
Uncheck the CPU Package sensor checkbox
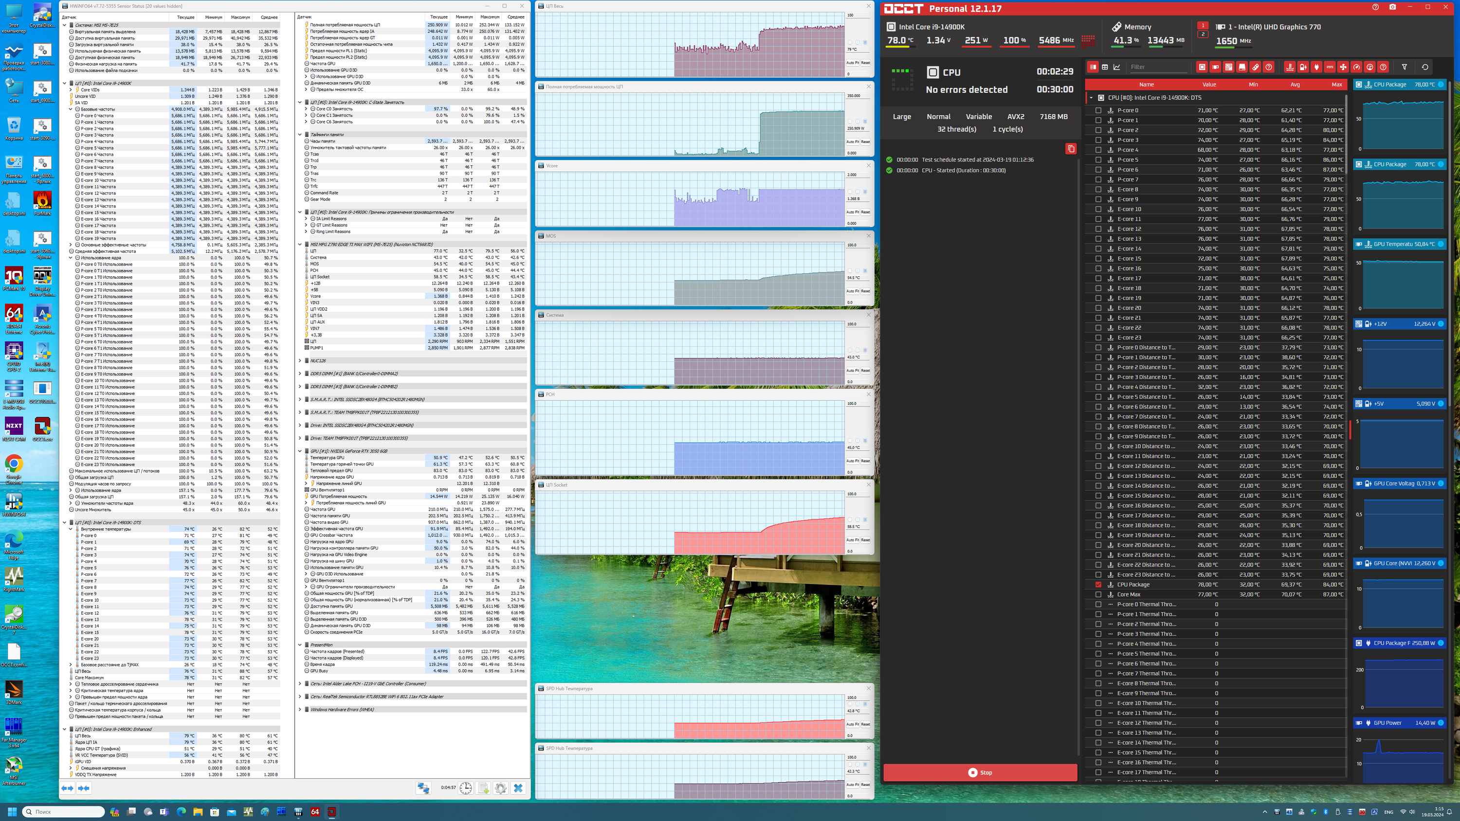coord(1098,584)
